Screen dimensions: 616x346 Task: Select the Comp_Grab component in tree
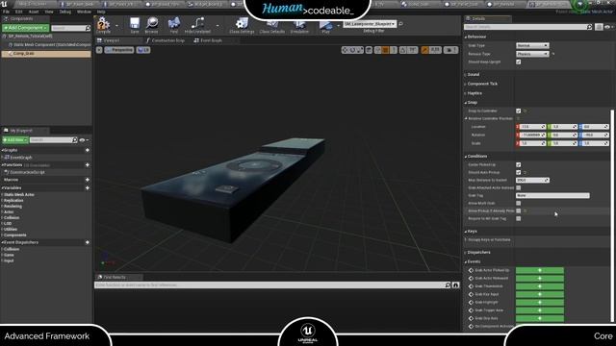click(x=46, y=54)
